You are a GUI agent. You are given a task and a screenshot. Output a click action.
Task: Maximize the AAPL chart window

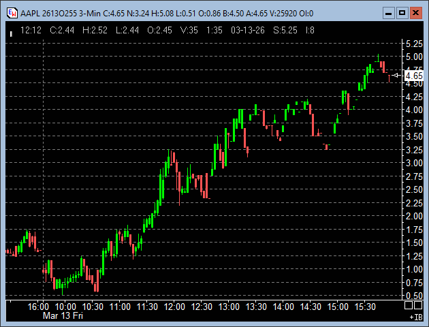tap(402, 12)
